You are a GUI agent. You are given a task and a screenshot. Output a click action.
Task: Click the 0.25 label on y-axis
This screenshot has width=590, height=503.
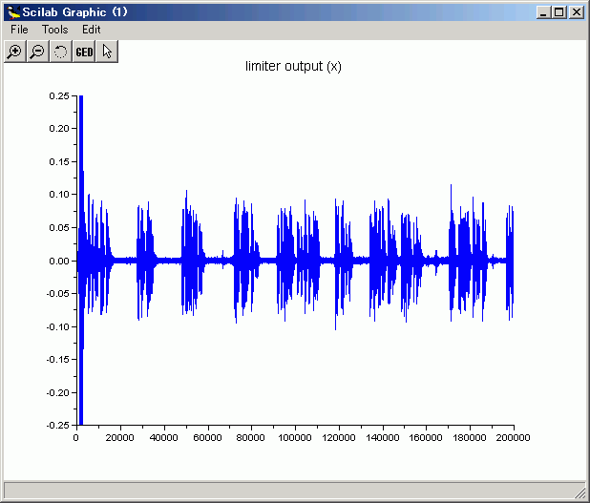pyautogui.click(x=58, y=95)
